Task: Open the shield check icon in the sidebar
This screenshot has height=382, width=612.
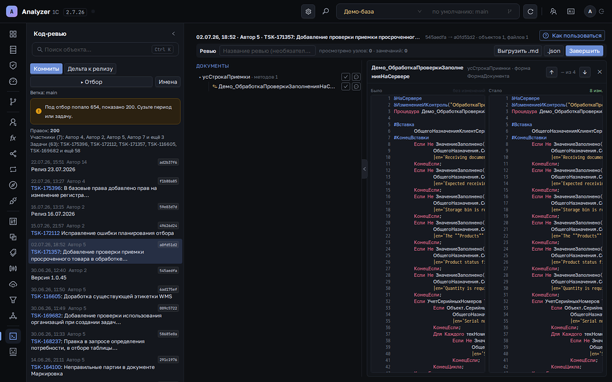Action: pos(13,66)
